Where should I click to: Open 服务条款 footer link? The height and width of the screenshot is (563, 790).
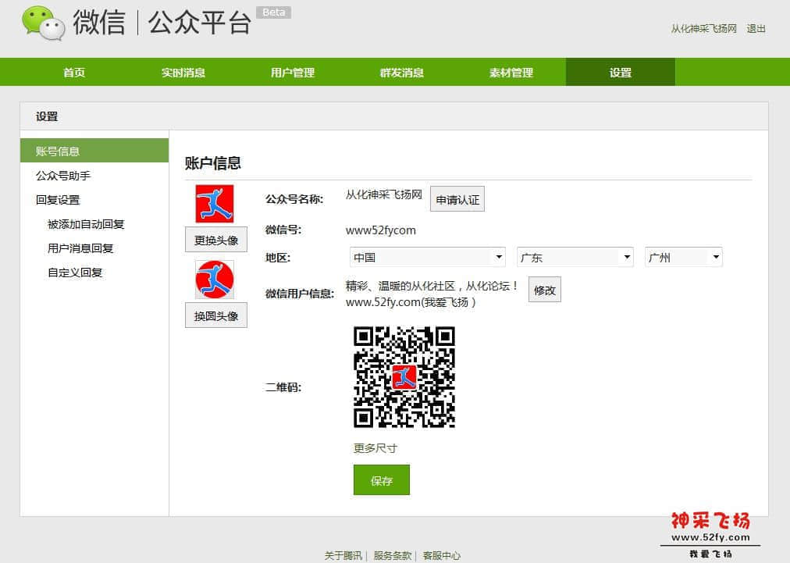[x=393, y=555]
